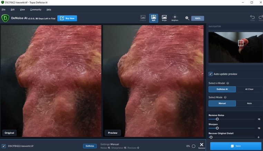The width and height of the screenshot is (263, 151).
Task: Toggle the Auto-update preview checkbox
Action: tap(211, 74)
